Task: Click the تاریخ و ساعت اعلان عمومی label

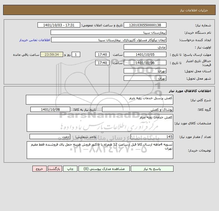Action: point(102,25)
